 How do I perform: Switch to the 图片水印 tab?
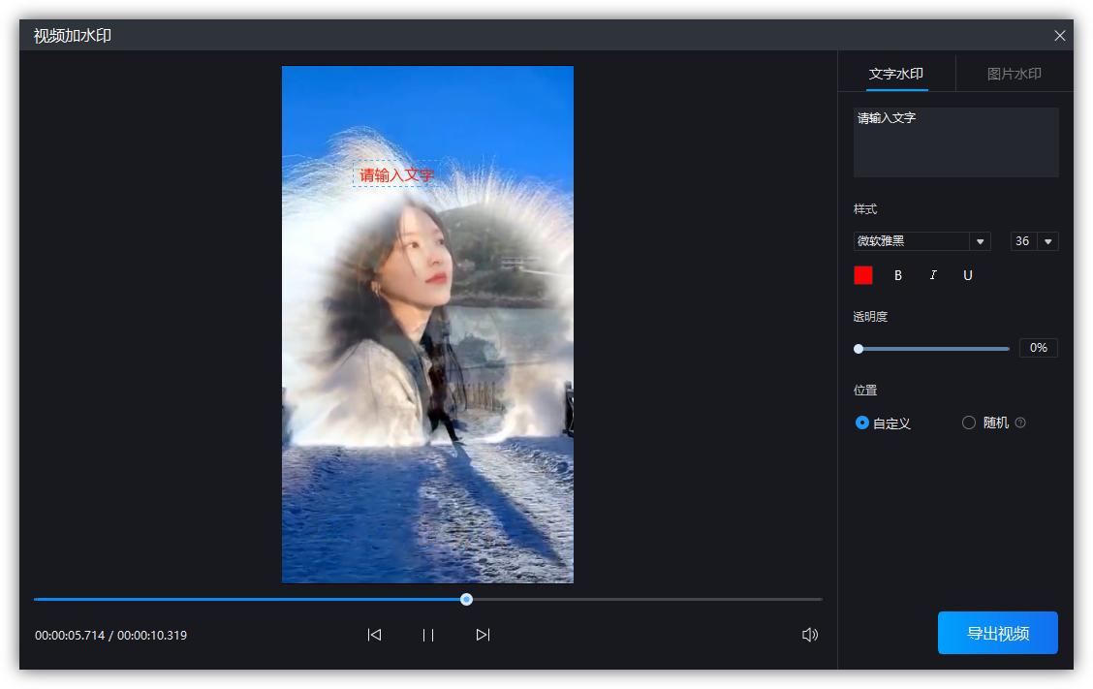click(1014, 73)
